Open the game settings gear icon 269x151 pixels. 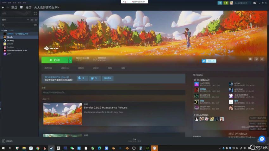pos(250,59)
